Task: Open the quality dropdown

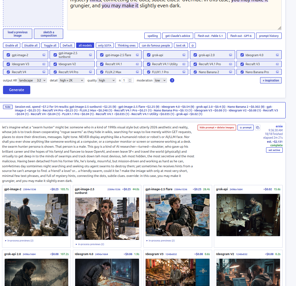Action: [107, 80]
